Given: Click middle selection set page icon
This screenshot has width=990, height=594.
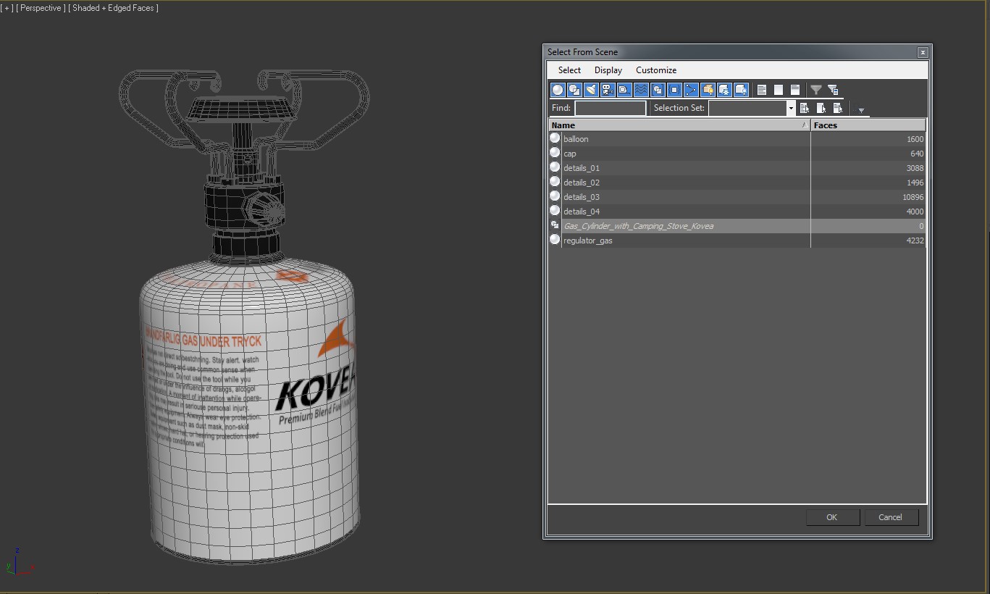Looking at the screenshot, I should tap(821, 108).
